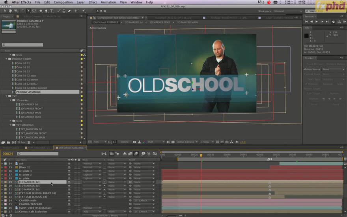Screen dimensions: 347x217
Task: Open the After Effects application menu
Action: click(x=21, y=2)
